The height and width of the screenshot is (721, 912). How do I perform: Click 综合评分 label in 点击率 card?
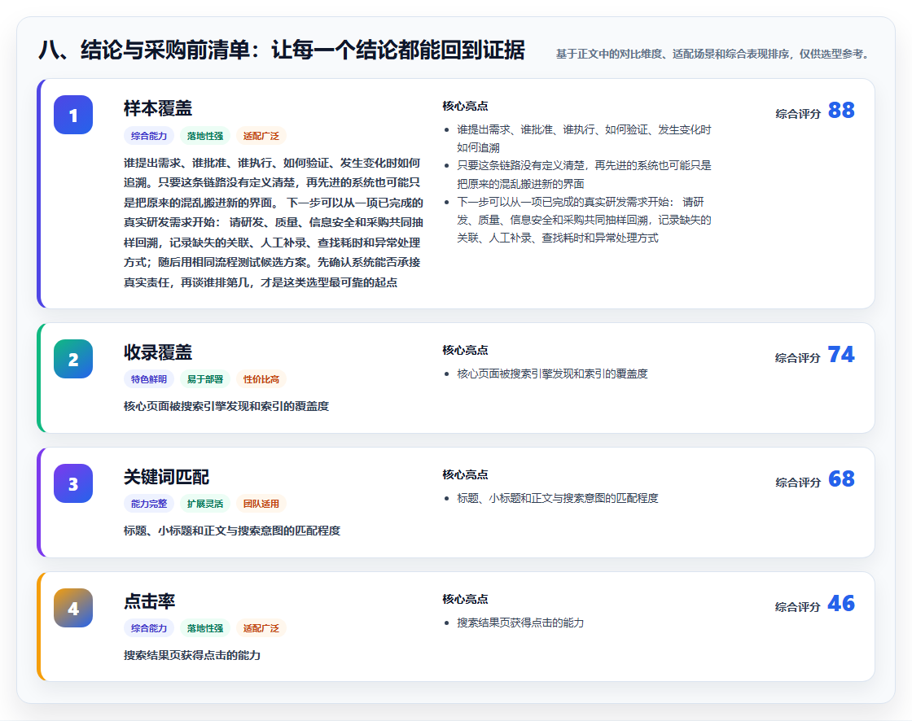798,607
